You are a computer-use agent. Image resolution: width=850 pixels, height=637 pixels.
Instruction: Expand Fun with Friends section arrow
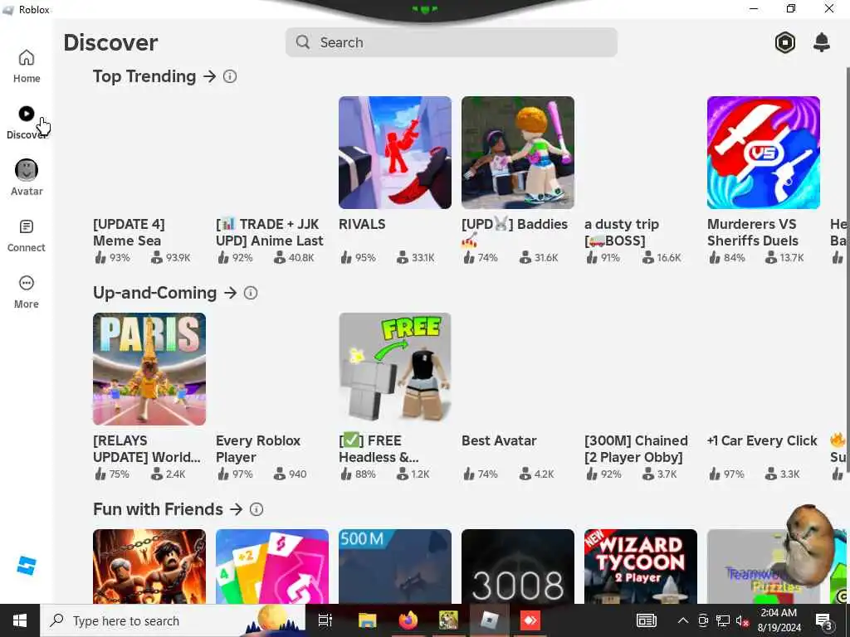pyautogui.click(x=236, y=509)
